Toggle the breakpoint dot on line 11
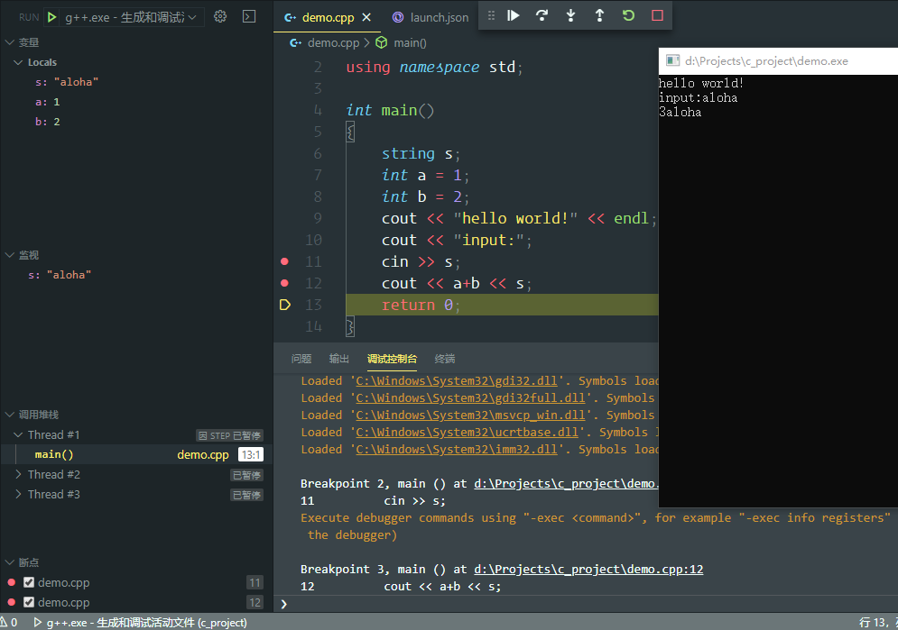The height and width of the screenshot is (630, 898). (x=284, y=262)
